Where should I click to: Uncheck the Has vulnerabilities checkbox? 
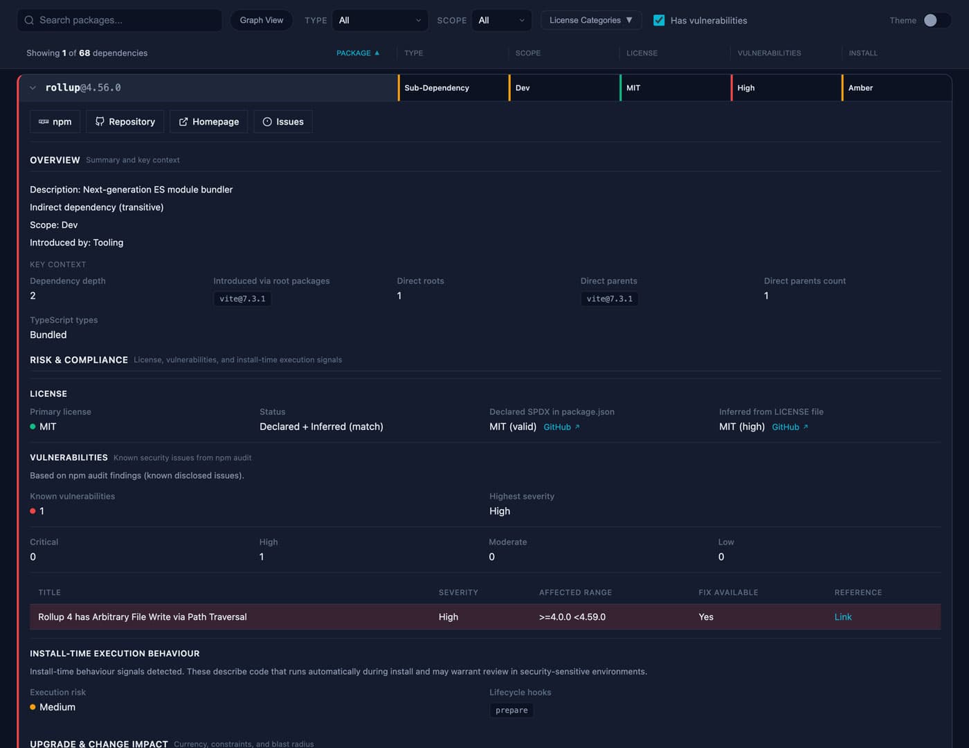(659, 20)
